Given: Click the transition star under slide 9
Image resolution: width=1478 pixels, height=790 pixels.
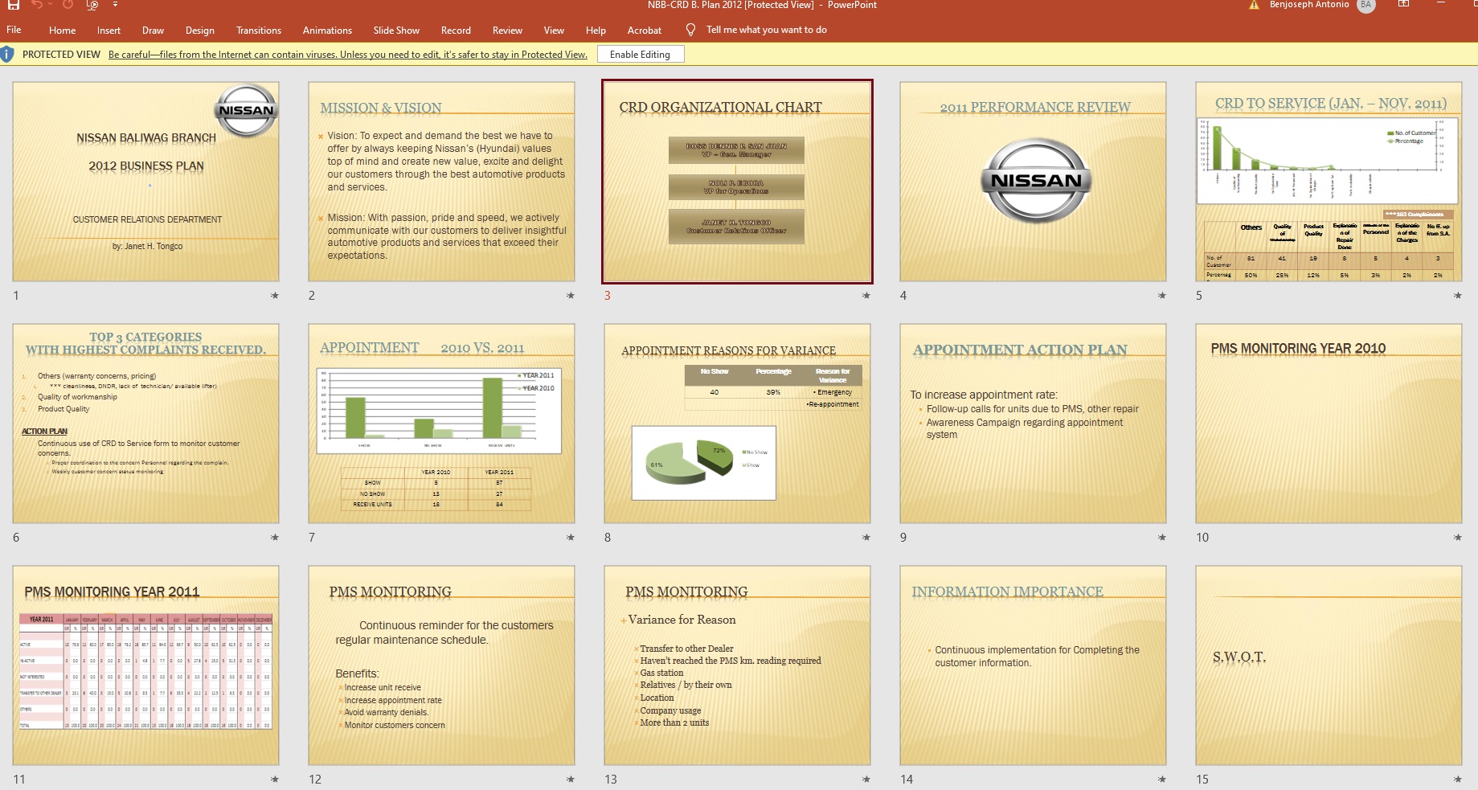Looking at the screenshot, I should coord(1162,538).
